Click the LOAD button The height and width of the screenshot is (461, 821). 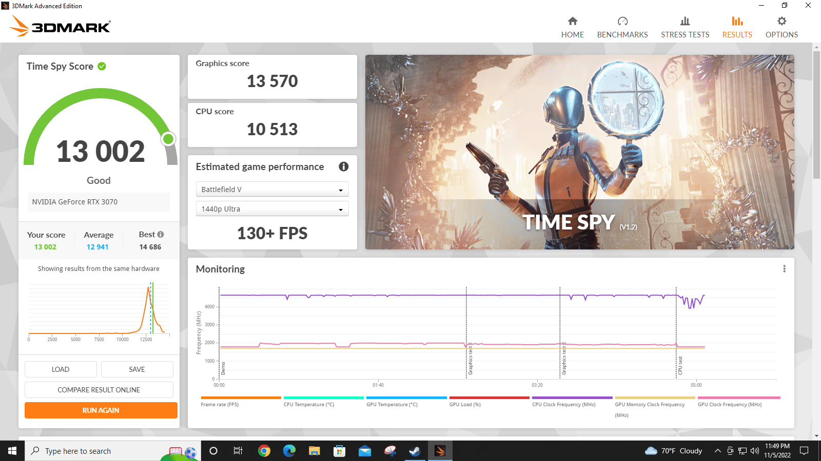61,369
